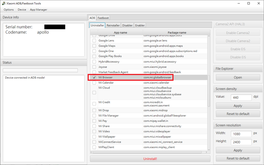The image size is (264, 165).
Task: Click the apollo codename text
Action: (43, 32)
